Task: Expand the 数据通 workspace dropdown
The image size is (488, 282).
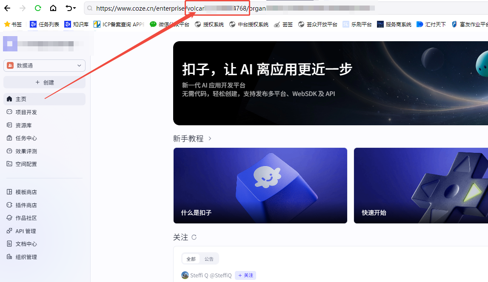Action: tap(45, 65)
